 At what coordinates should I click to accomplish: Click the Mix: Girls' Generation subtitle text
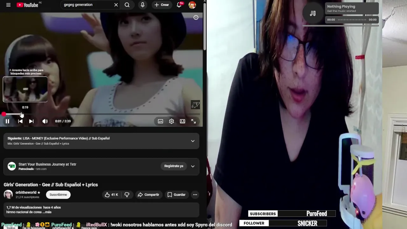(38, 144)
